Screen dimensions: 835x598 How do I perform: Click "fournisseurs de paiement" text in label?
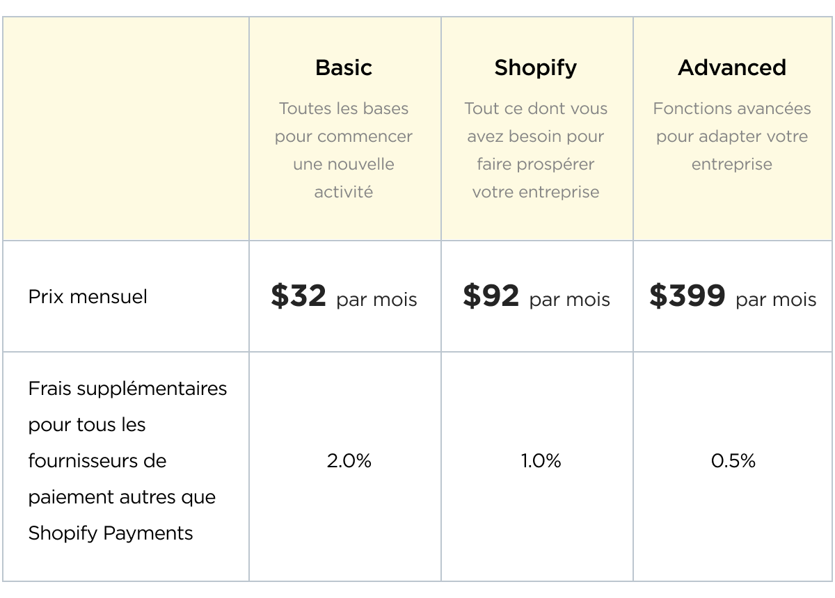97,479
